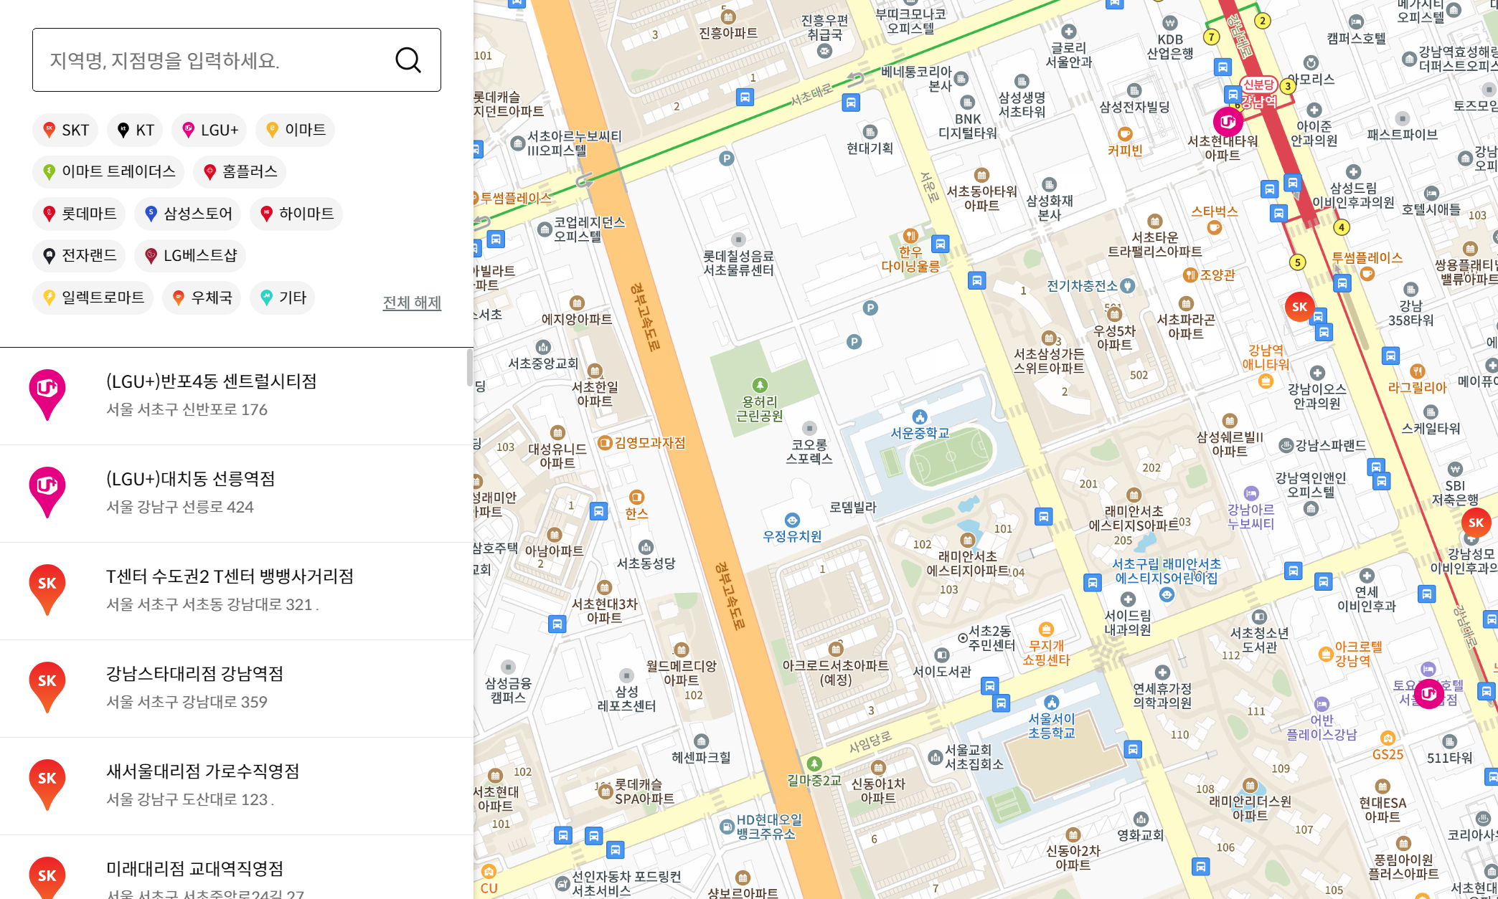Toggle the 이마트 트레이더스 filter
Screen dimensions: 1498x899
click(x=108, y=172)
